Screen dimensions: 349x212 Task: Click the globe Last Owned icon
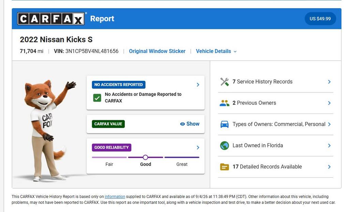(x=224, y=146)
